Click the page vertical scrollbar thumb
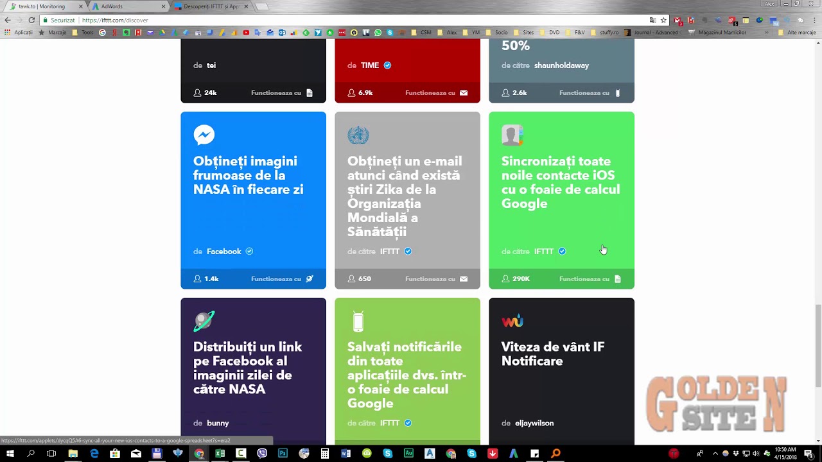822x462 pixels. [818, 346]
